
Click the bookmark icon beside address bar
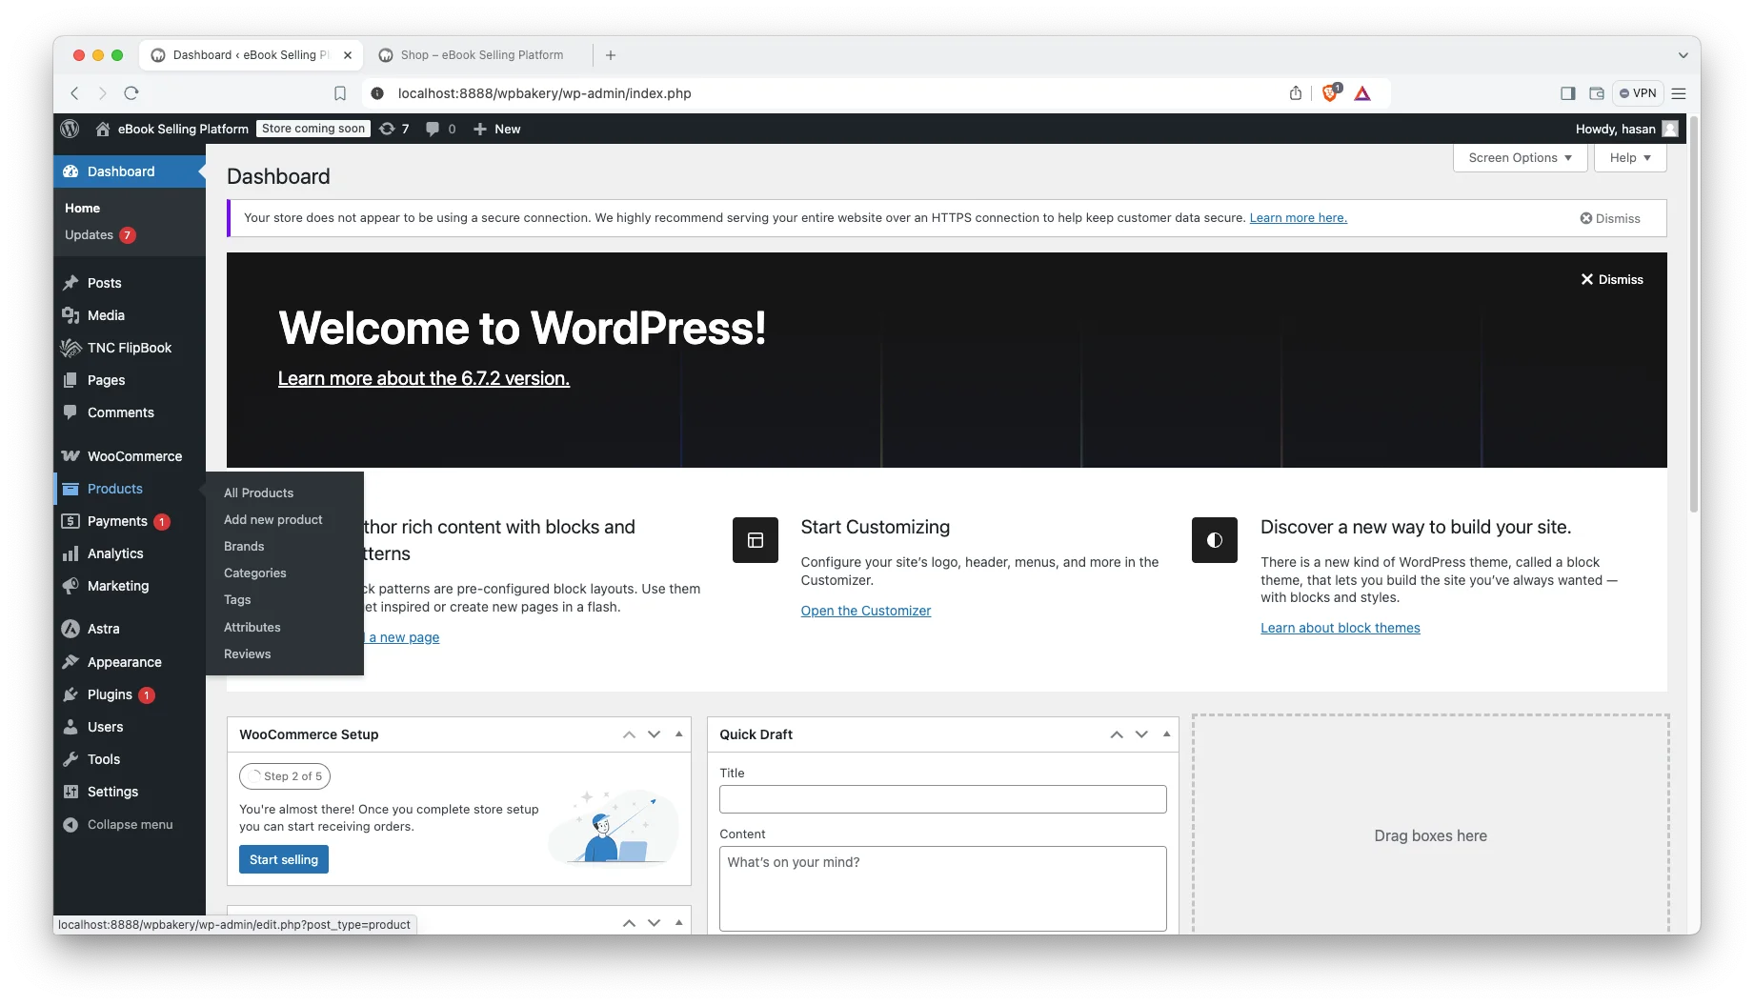(x=340, y=93)
